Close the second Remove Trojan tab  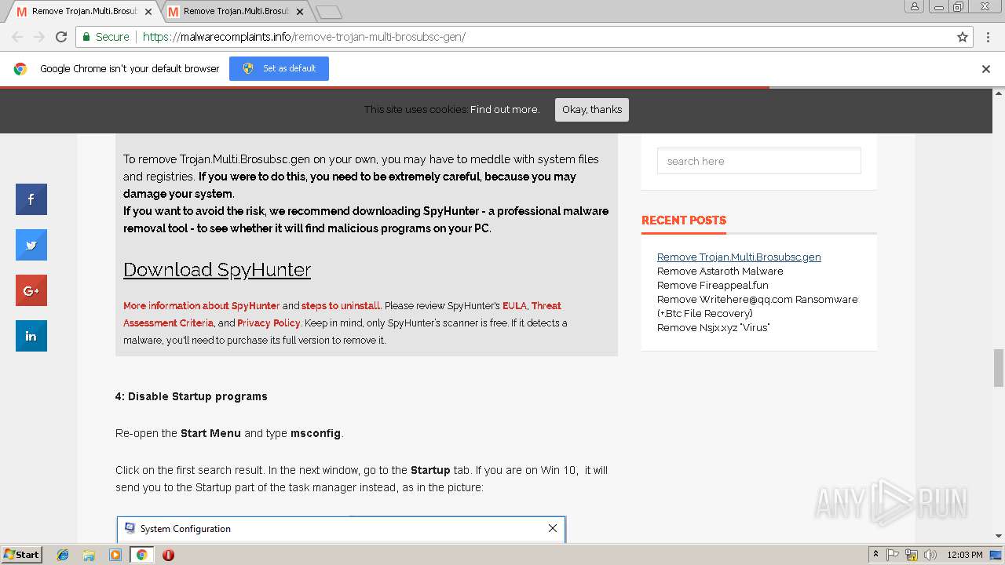click(x=300, y=12)
